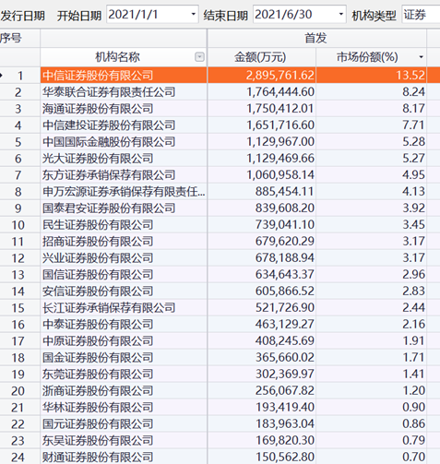This screenshot has width=440, height=464.
Task: Click the 首发 group header
Action: pyautogui.click(x=316, y=39)
